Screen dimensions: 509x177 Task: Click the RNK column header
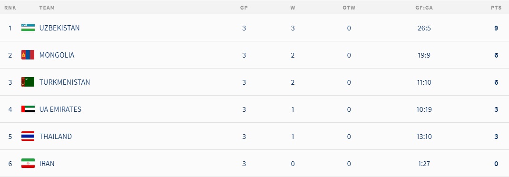10,8
